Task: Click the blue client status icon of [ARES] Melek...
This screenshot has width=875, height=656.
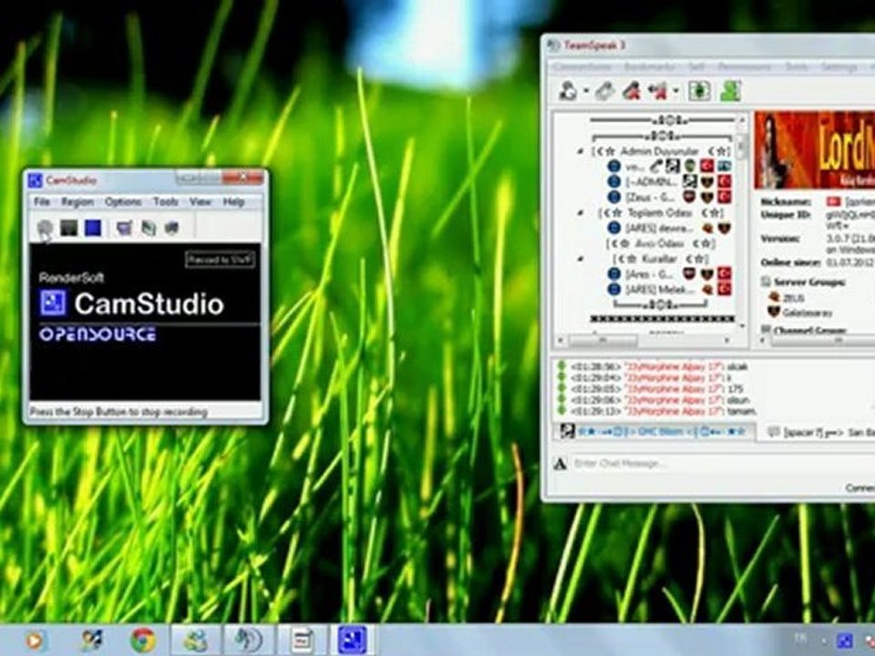Action: pos(613,290)
